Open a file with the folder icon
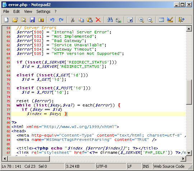Screen dimensions: 194x171 coord(15,20)
